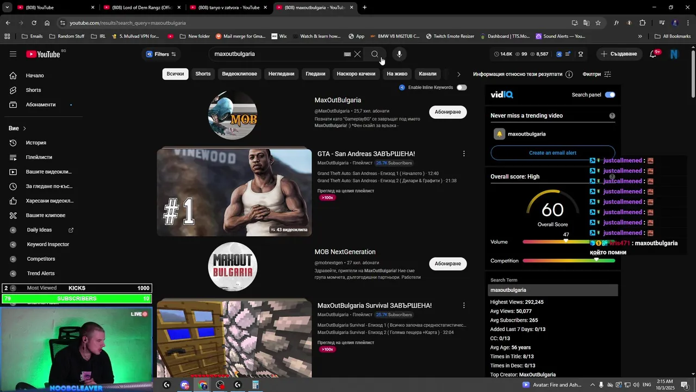
Task: Open the Random Stuff bookmarks folder
Action: click(66, 36)
